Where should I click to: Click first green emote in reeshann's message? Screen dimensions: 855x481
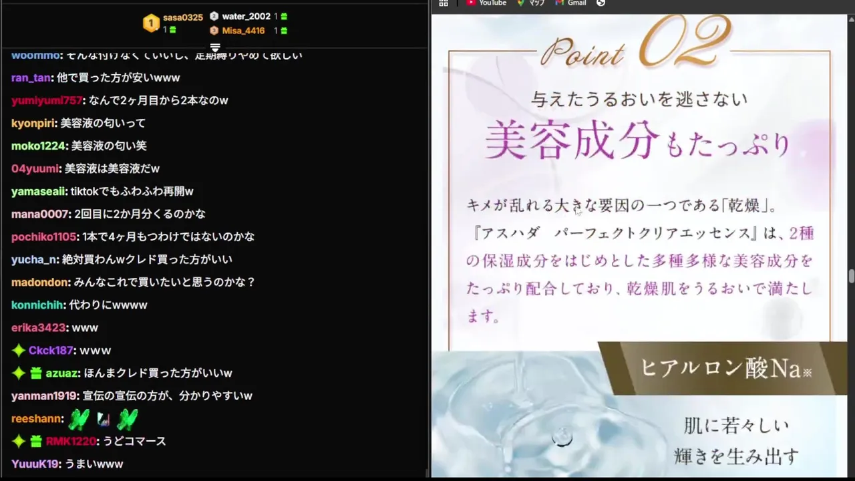coord(79,419)
